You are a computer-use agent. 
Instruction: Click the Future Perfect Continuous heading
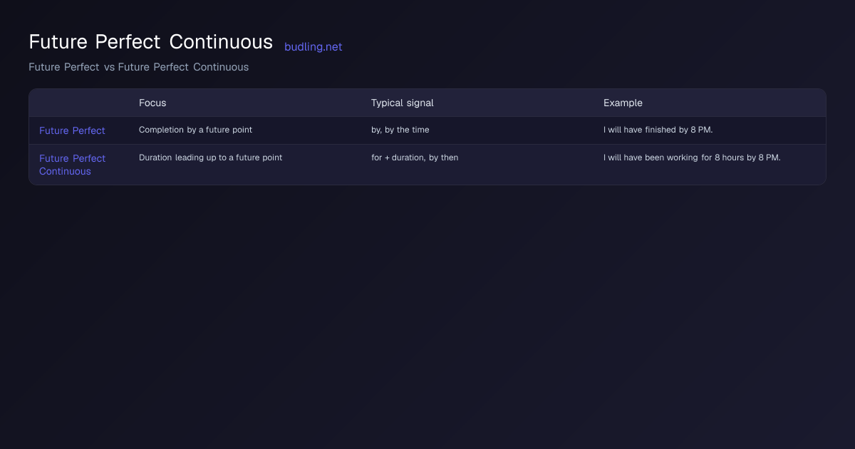[150, 41]
